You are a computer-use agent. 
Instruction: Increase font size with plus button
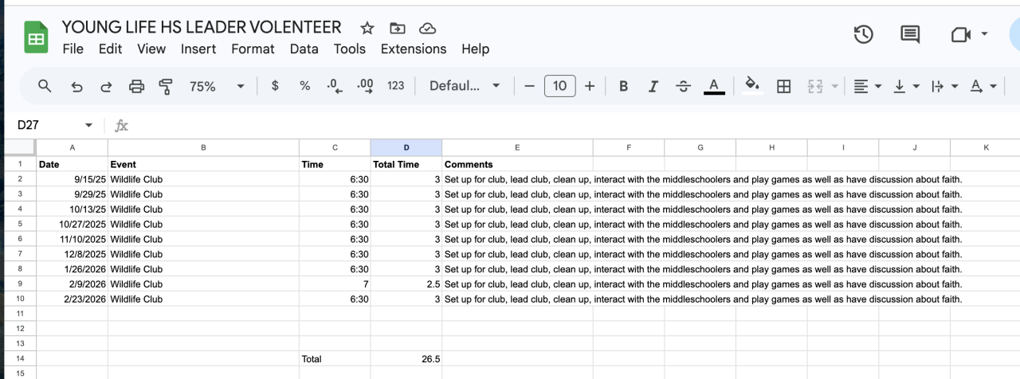[590, 86]
